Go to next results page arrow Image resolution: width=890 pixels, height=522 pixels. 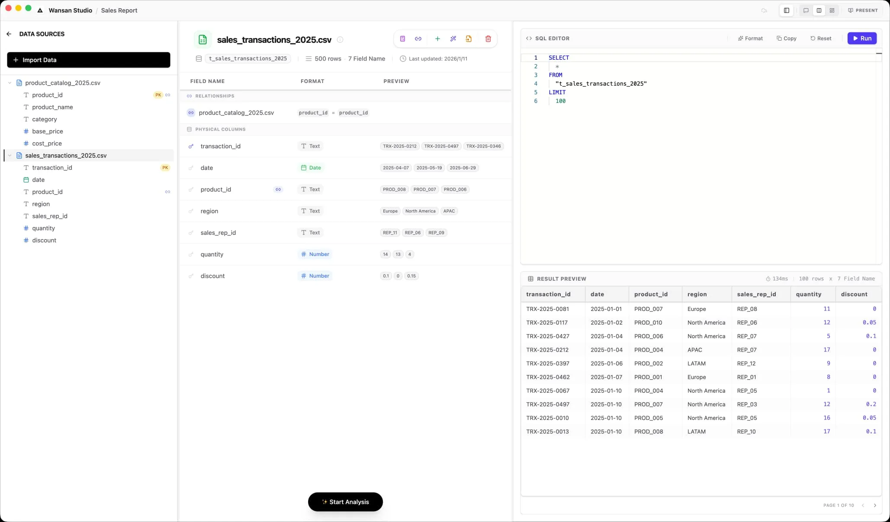(875, 505)
